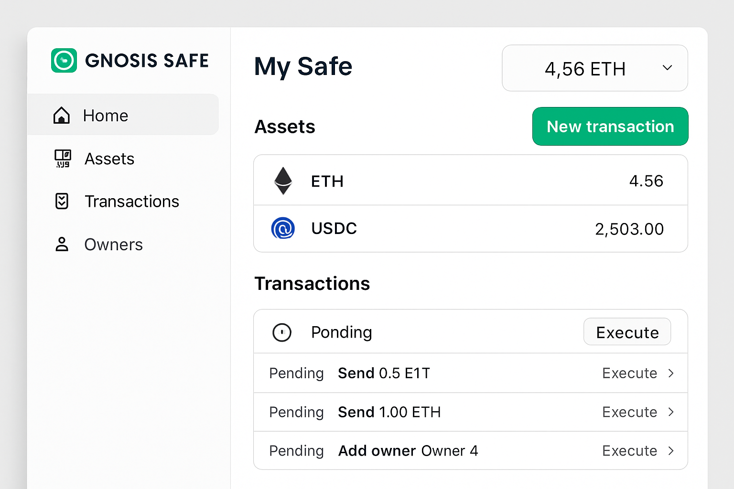Select the Home icon in sidebar
The height and width of the screenshot is (489, 734).
point(62,115)
